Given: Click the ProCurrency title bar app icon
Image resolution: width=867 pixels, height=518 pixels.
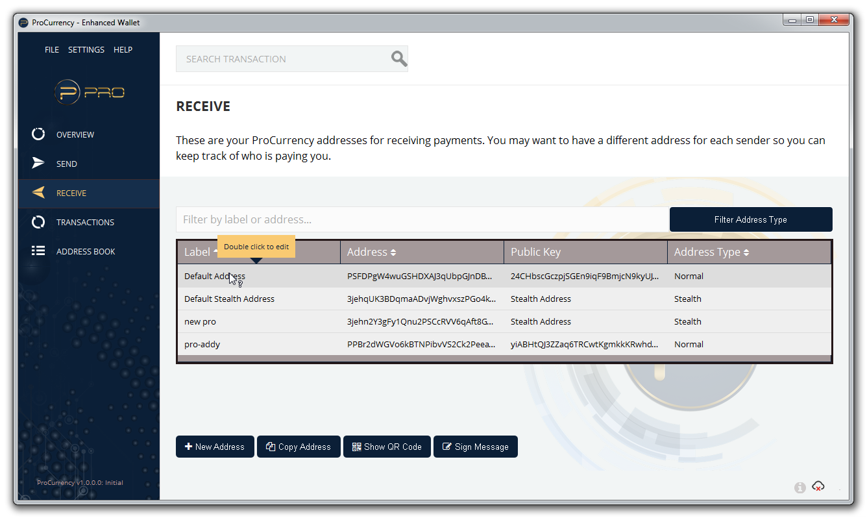Looking at the screenshot, I should tap(23, 23).
